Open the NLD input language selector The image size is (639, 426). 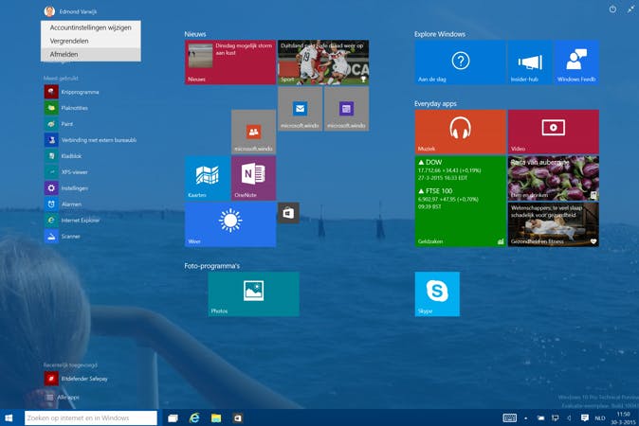(599, 417)
